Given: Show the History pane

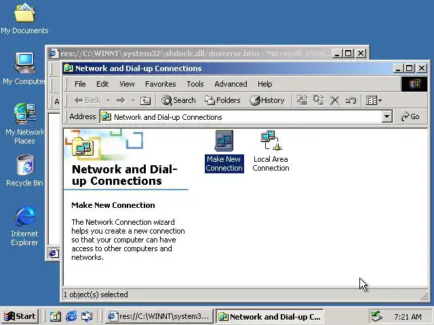Looking at the screenshot, I should coord(267,100).
